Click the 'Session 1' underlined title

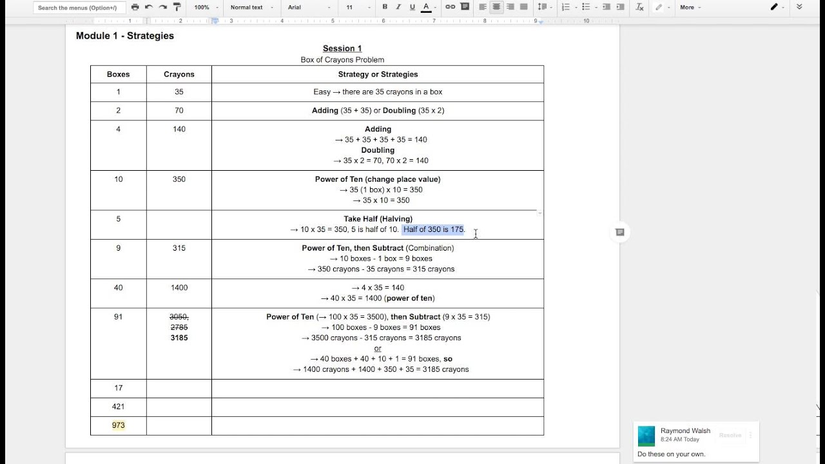342,48
